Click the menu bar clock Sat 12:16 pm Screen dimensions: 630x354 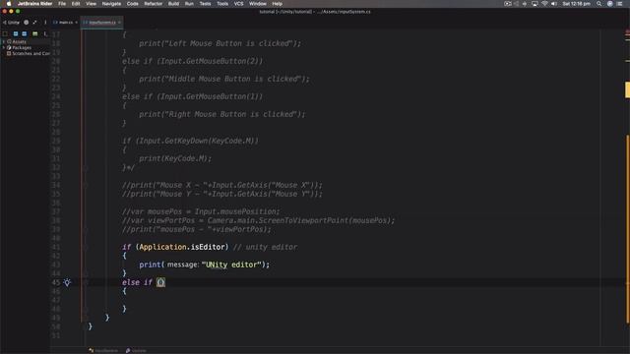point(576,4)
